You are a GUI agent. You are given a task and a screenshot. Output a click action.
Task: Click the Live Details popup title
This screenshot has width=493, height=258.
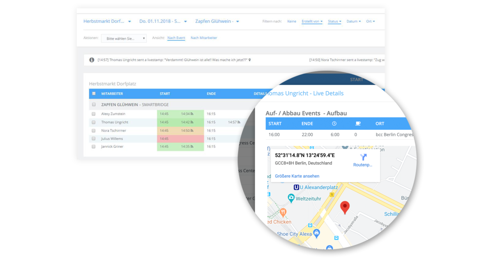pyautogui.click(x=304, y=93)
